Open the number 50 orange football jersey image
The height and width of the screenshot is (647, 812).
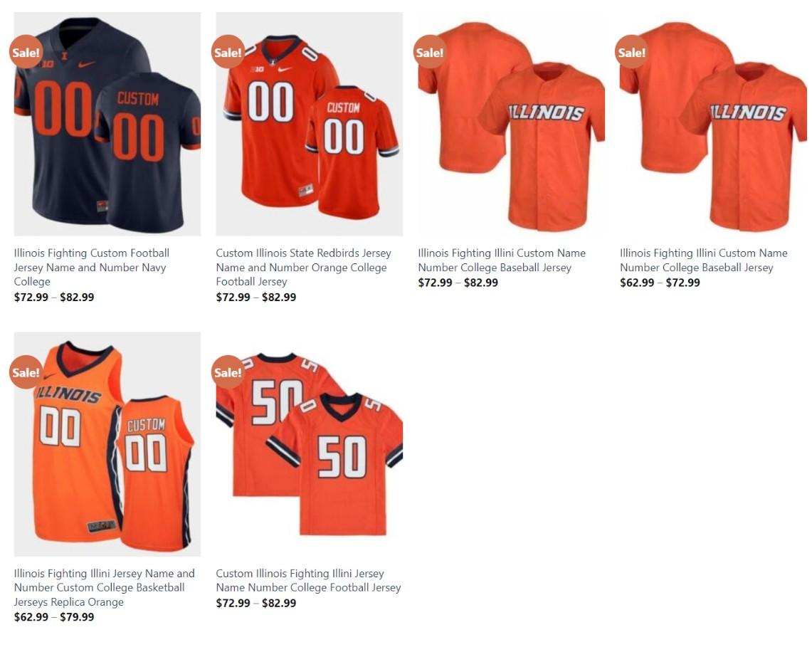[x=309, y=444]
